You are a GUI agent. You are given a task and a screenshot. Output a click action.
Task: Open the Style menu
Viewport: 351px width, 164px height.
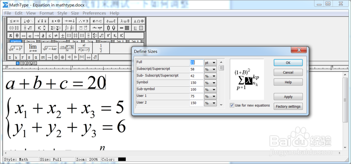pos(62,13)
